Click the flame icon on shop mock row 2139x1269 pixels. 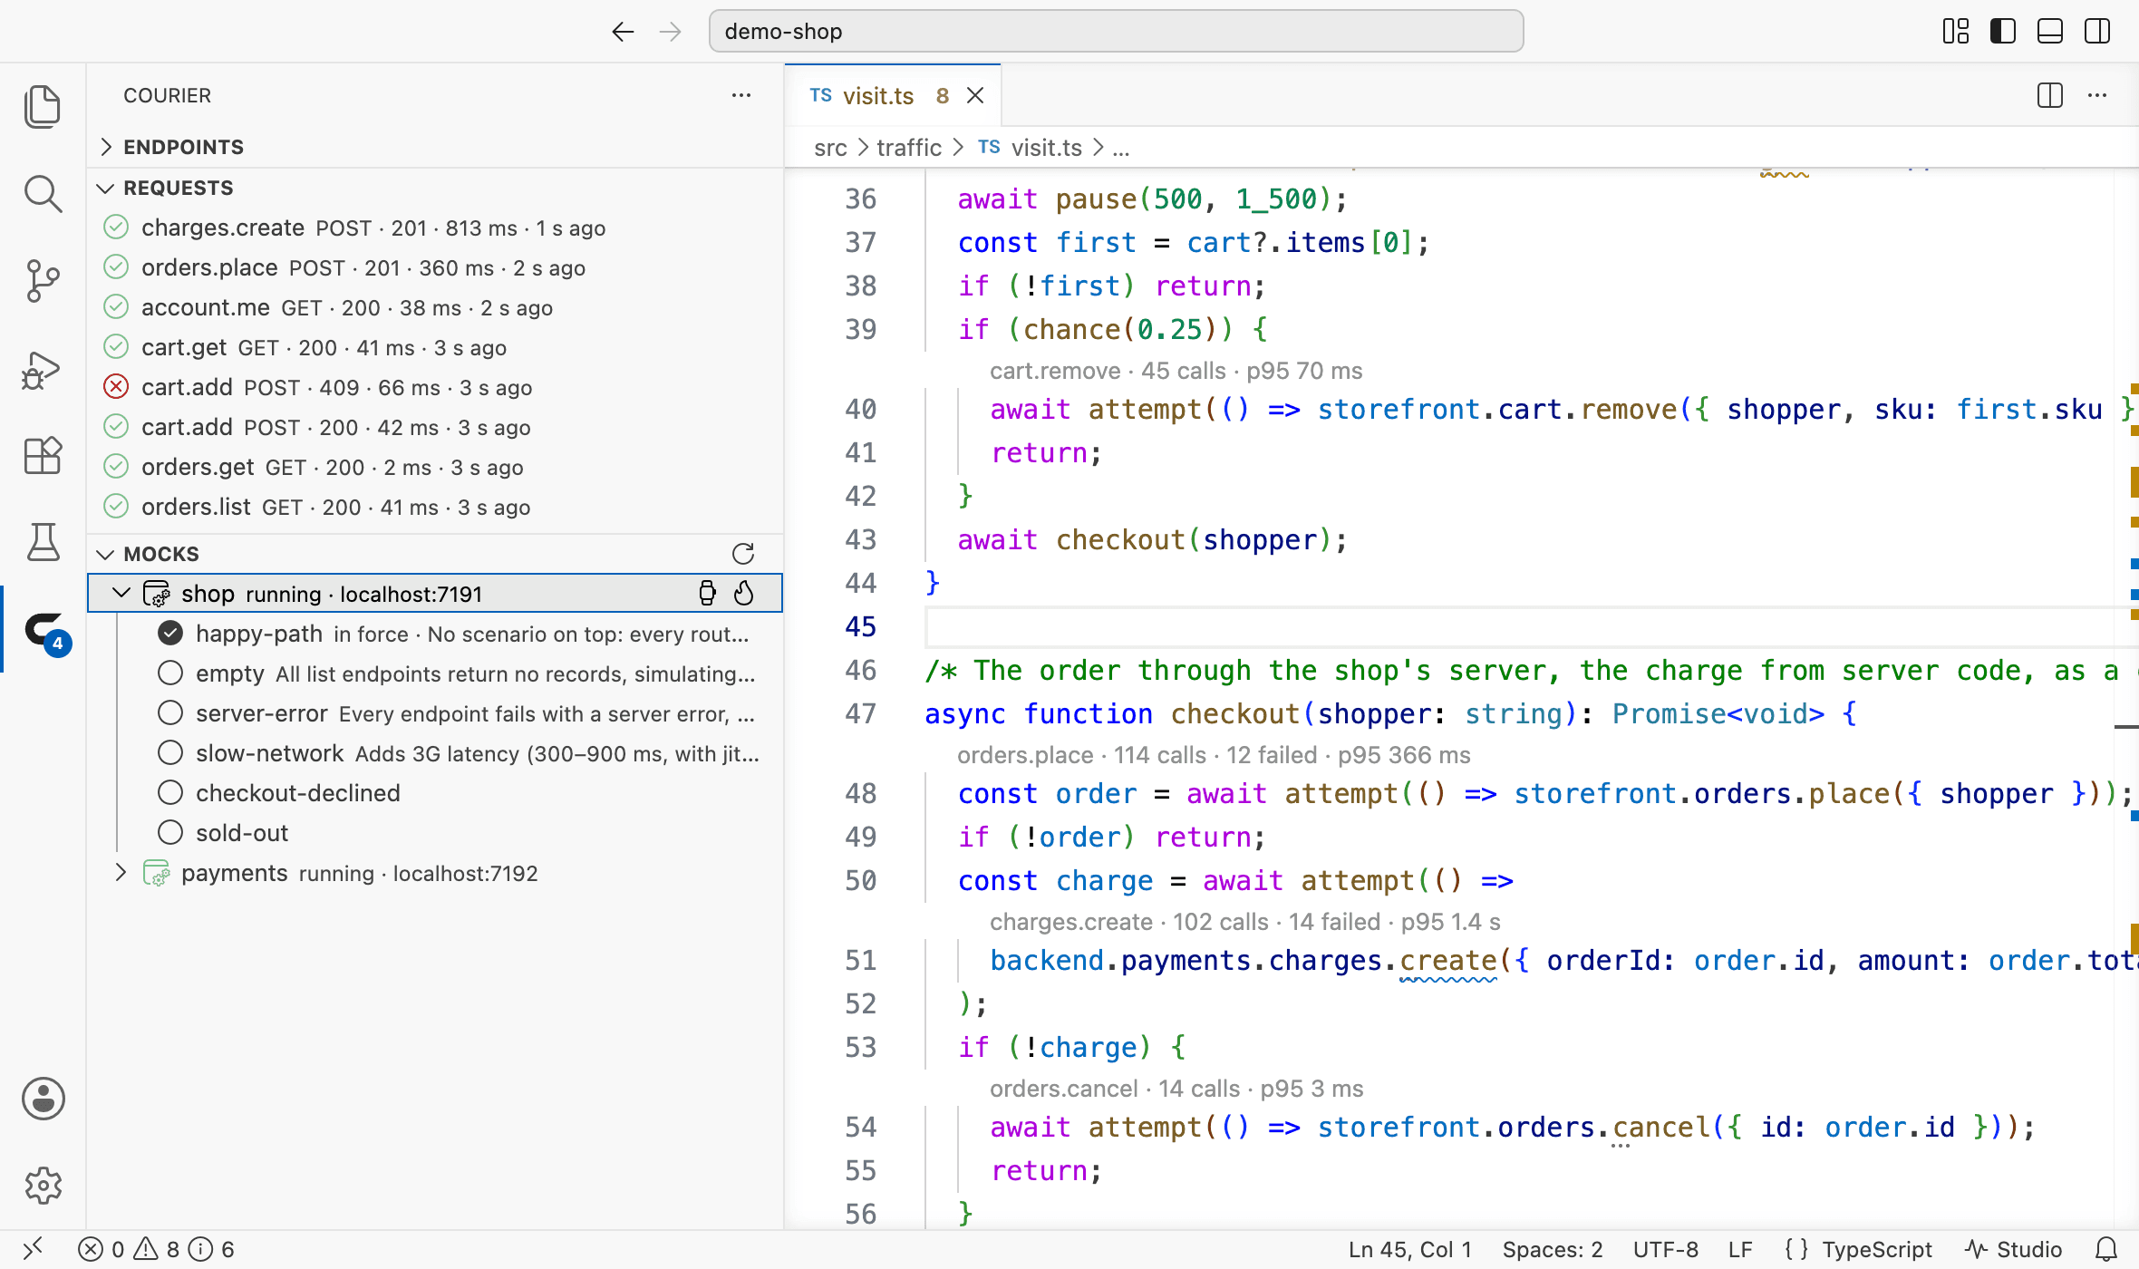[x=744, y=594]
